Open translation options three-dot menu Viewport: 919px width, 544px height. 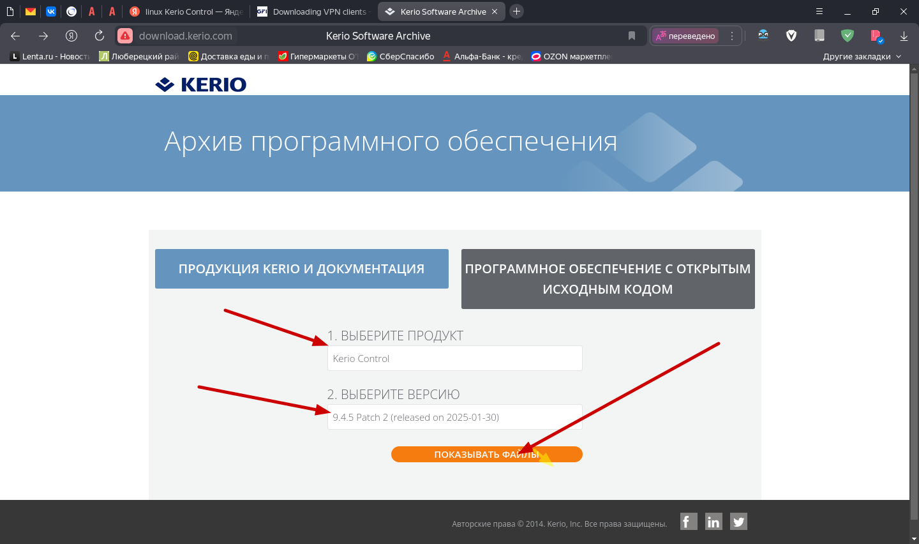[x=732, y=36]
